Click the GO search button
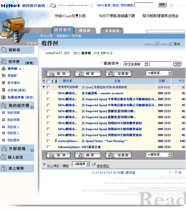The width and height of the screenshot is (186, 209). [x=177, y=64]
